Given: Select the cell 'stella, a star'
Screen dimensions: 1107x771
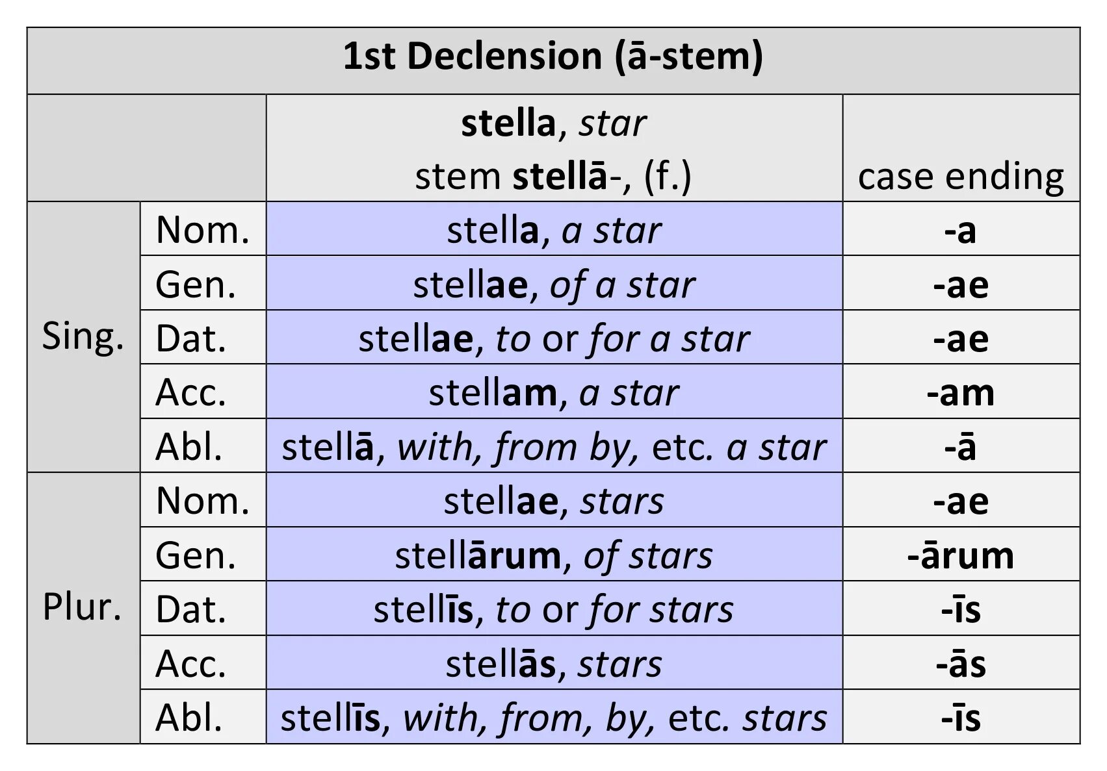Looking at the screenshot, I should 554,230.
